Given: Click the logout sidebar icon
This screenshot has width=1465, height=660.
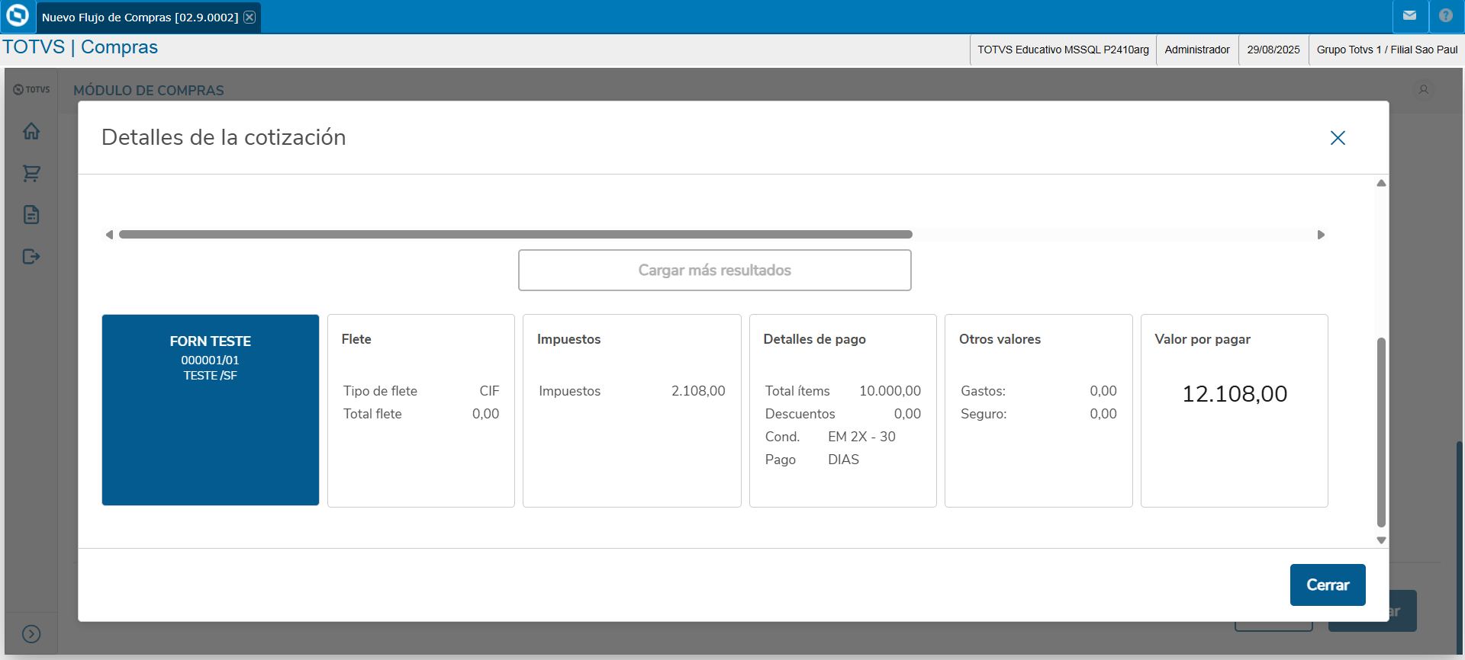Looking at the screenshot, I should (31, 257).
